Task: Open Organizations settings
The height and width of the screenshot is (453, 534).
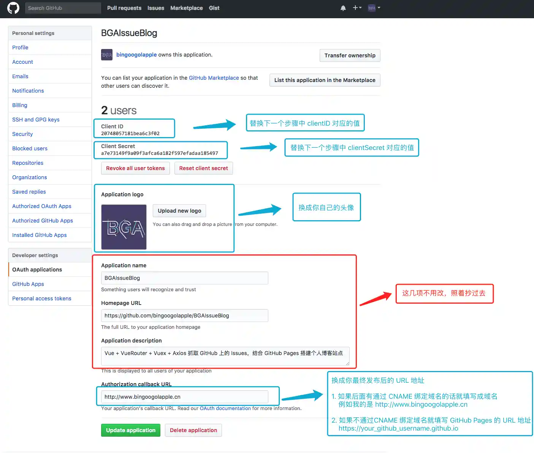Action: [x=50, y=177]
